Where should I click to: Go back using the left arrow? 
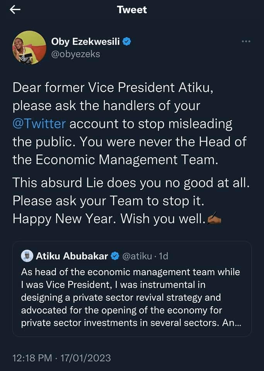pos(15,10)
